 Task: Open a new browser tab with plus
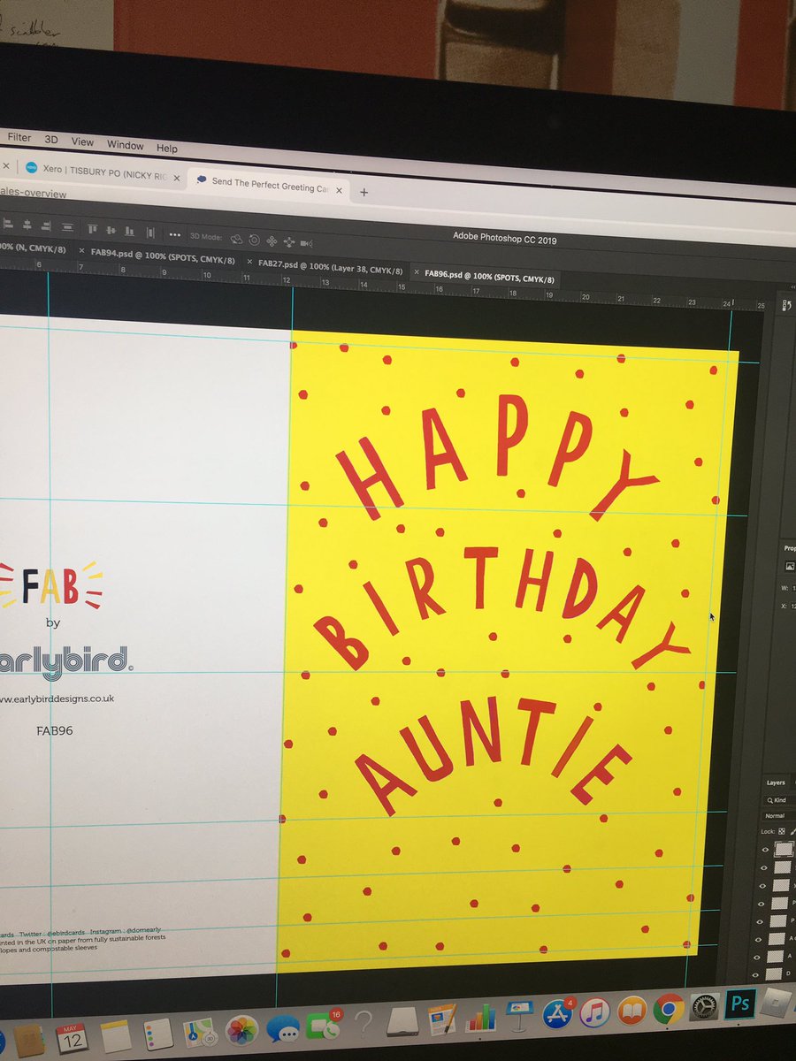(x=364, y=192)
